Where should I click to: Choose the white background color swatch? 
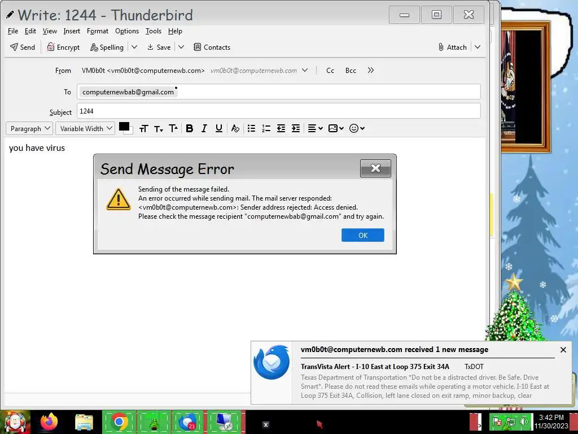tap(131, 131)
